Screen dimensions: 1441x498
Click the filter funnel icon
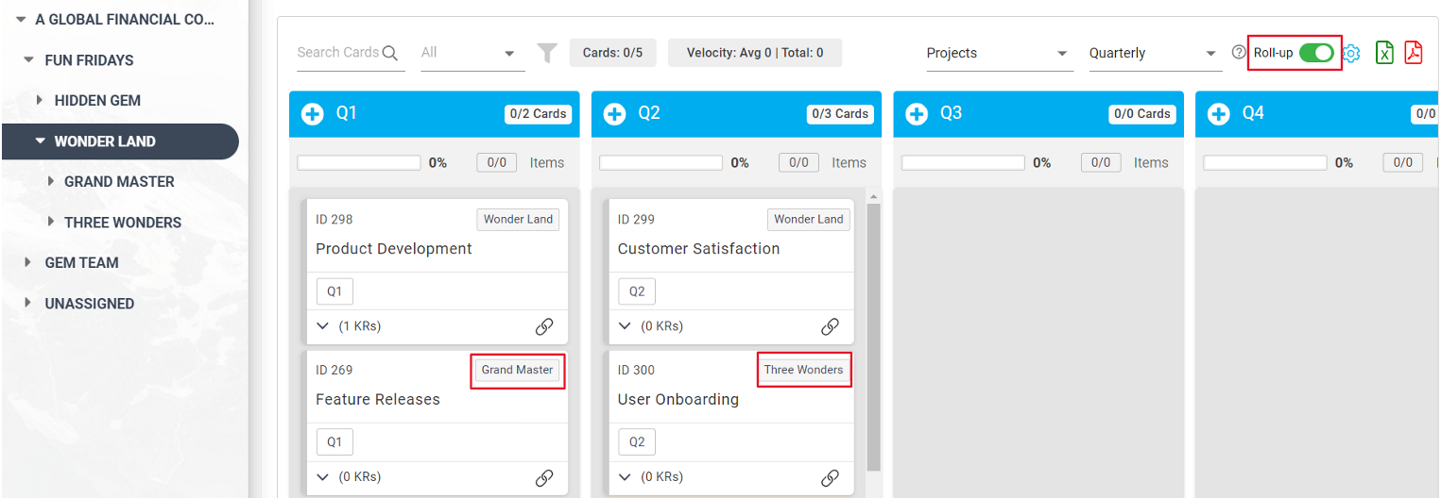547,53
